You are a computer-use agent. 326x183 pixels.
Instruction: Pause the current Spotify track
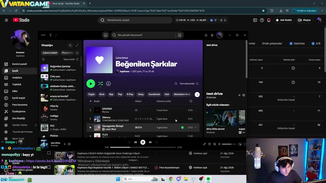tap(143, 142)
